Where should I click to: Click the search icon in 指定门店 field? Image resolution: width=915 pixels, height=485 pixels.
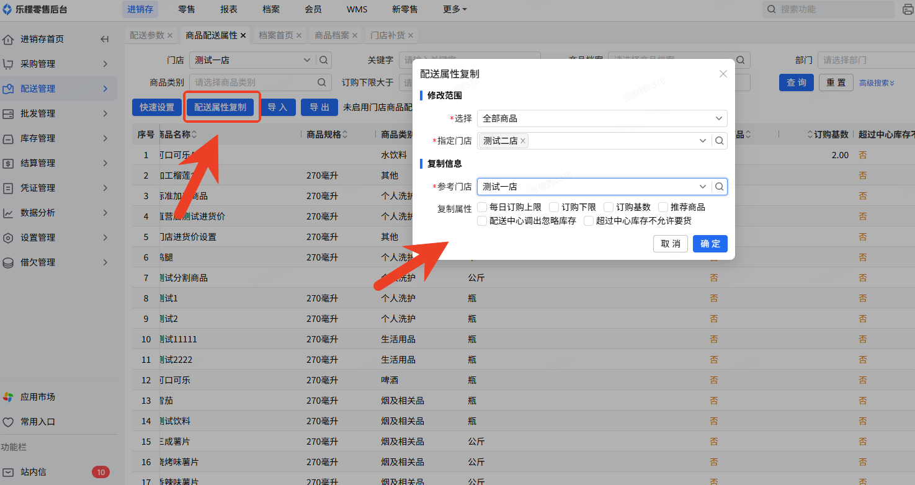click(719, 141)
